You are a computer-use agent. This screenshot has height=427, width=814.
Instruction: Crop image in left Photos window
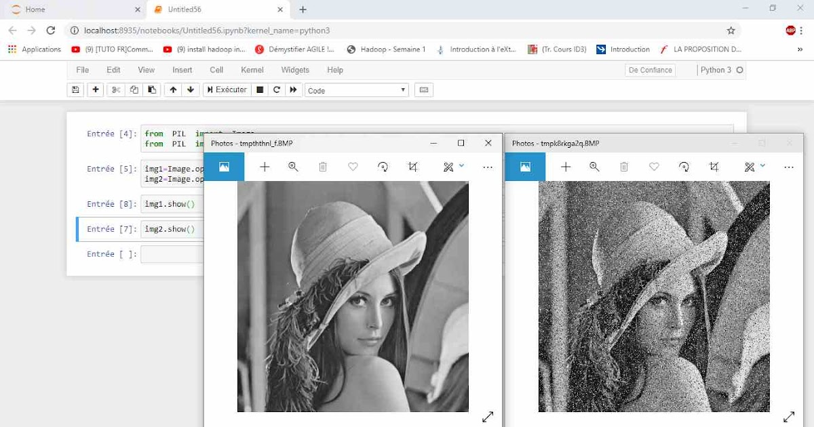coord(412,167)
